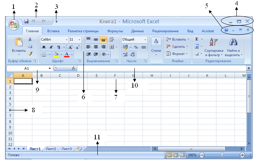This screenshot has height=164, width=258.
Task: Decrease font size with the small A
Action: pos(77,47)
